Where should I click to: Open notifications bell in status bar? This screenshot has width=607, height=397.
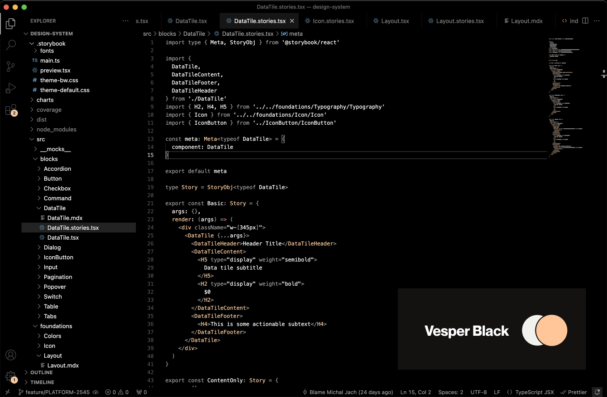[598, 392]
